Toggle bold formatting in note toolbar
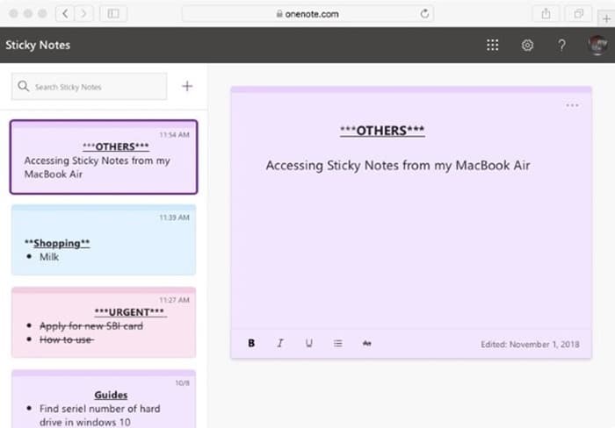This screenshot has height=428, width=615. click(x=251, y=344)
